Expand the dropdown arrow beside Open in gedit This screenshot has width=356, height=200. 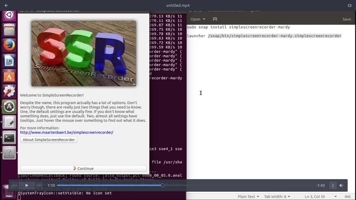point(204,19)
